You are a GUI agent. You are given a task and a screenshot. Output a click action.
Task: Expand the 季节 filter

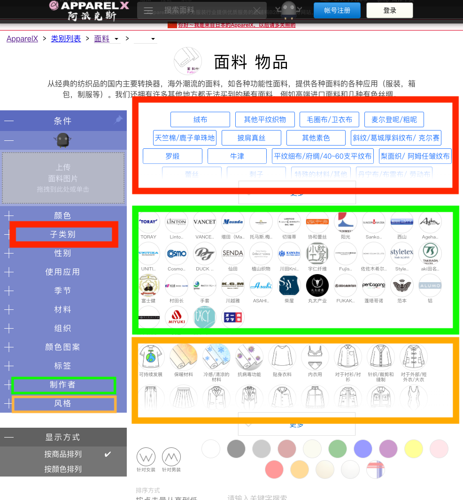(x=9, y=291)
